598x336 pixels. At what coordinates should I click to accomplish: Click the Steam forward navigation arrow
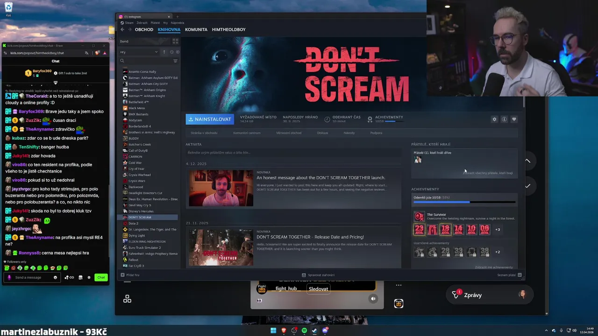pos(129,29)
